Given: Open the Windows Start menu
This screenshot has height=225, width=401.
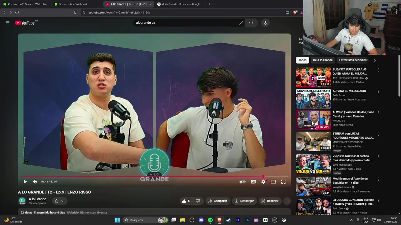Looking at the screenshot, I should (x=117, y=220).
